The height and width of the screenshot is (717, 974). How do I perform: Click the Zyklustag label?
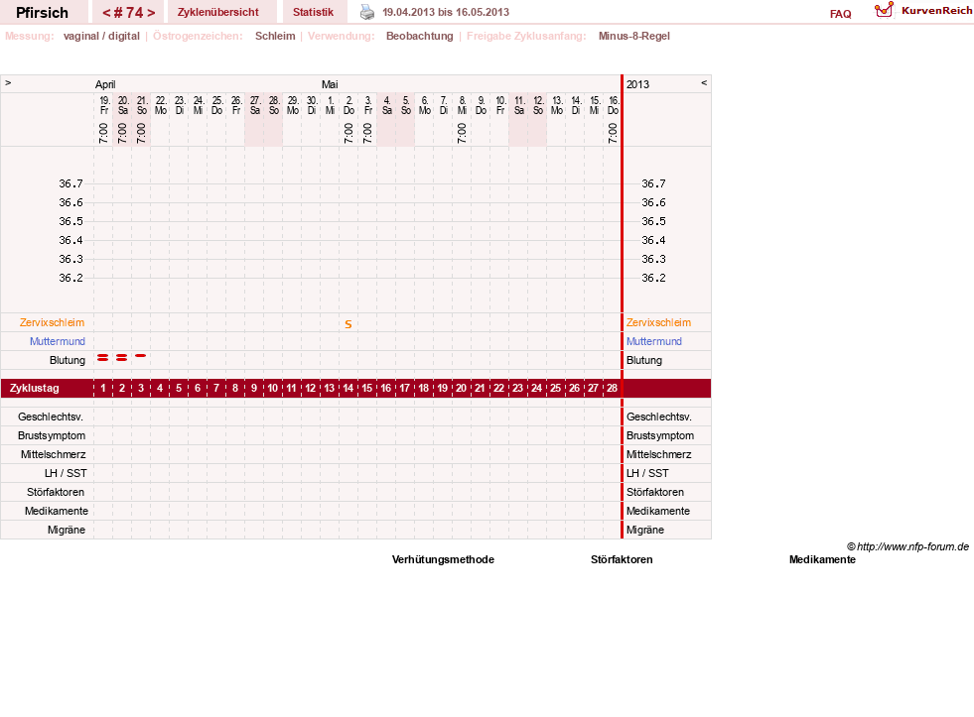click(34, 389)
